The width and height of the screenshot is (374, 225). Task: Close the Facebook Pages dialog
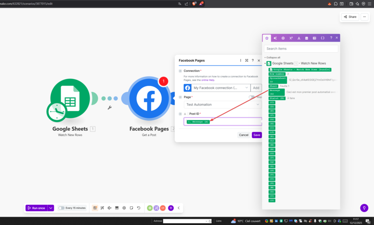(259, 60)
